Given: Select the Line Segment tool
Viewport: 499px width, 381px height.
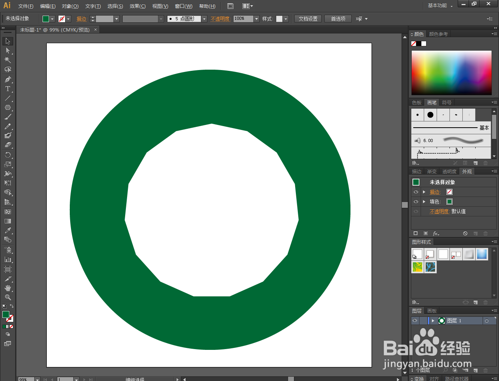Looking at the screenshot, I should (8, 98).
